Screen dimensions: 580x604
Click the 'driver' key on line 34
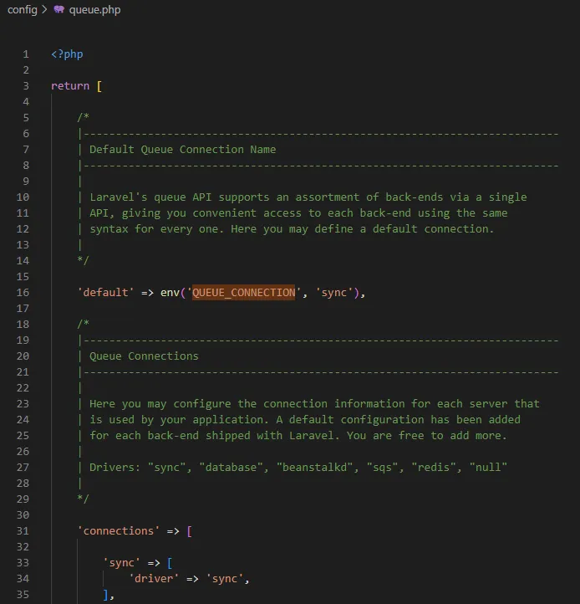[x=154, y=579]
